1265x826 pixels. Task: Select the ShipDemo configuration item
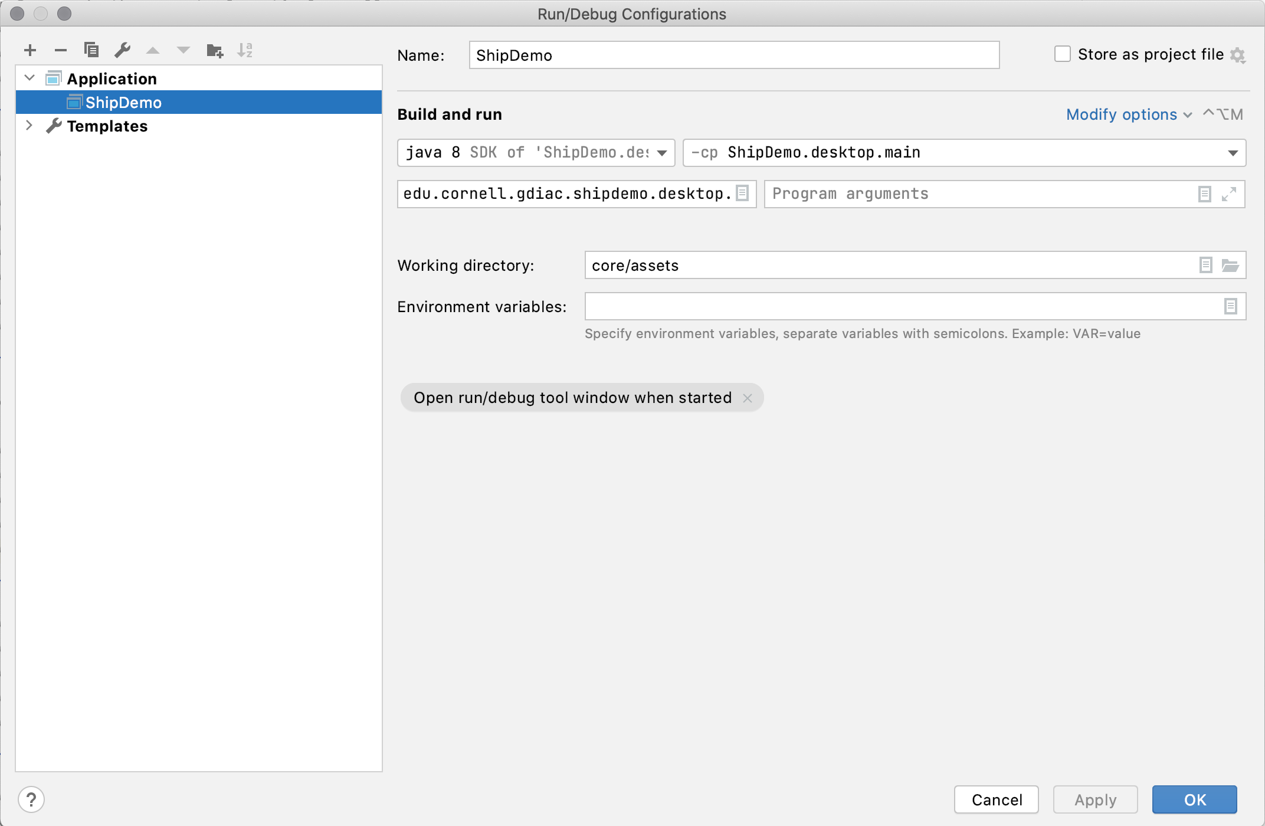[x=123, y=103]
